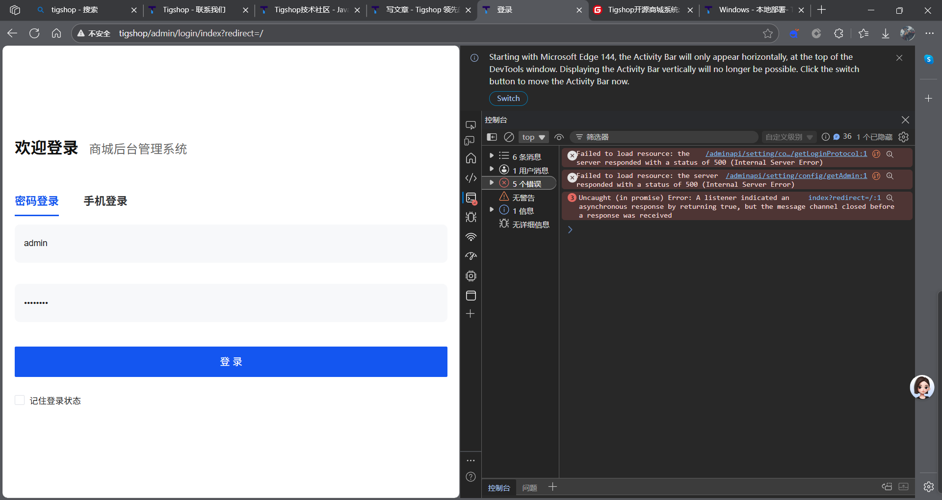942x500 pixels.
Task: Select the 5 个错误 filter in console sidebar
Action: pyautogui.click(x=527, y=183)
